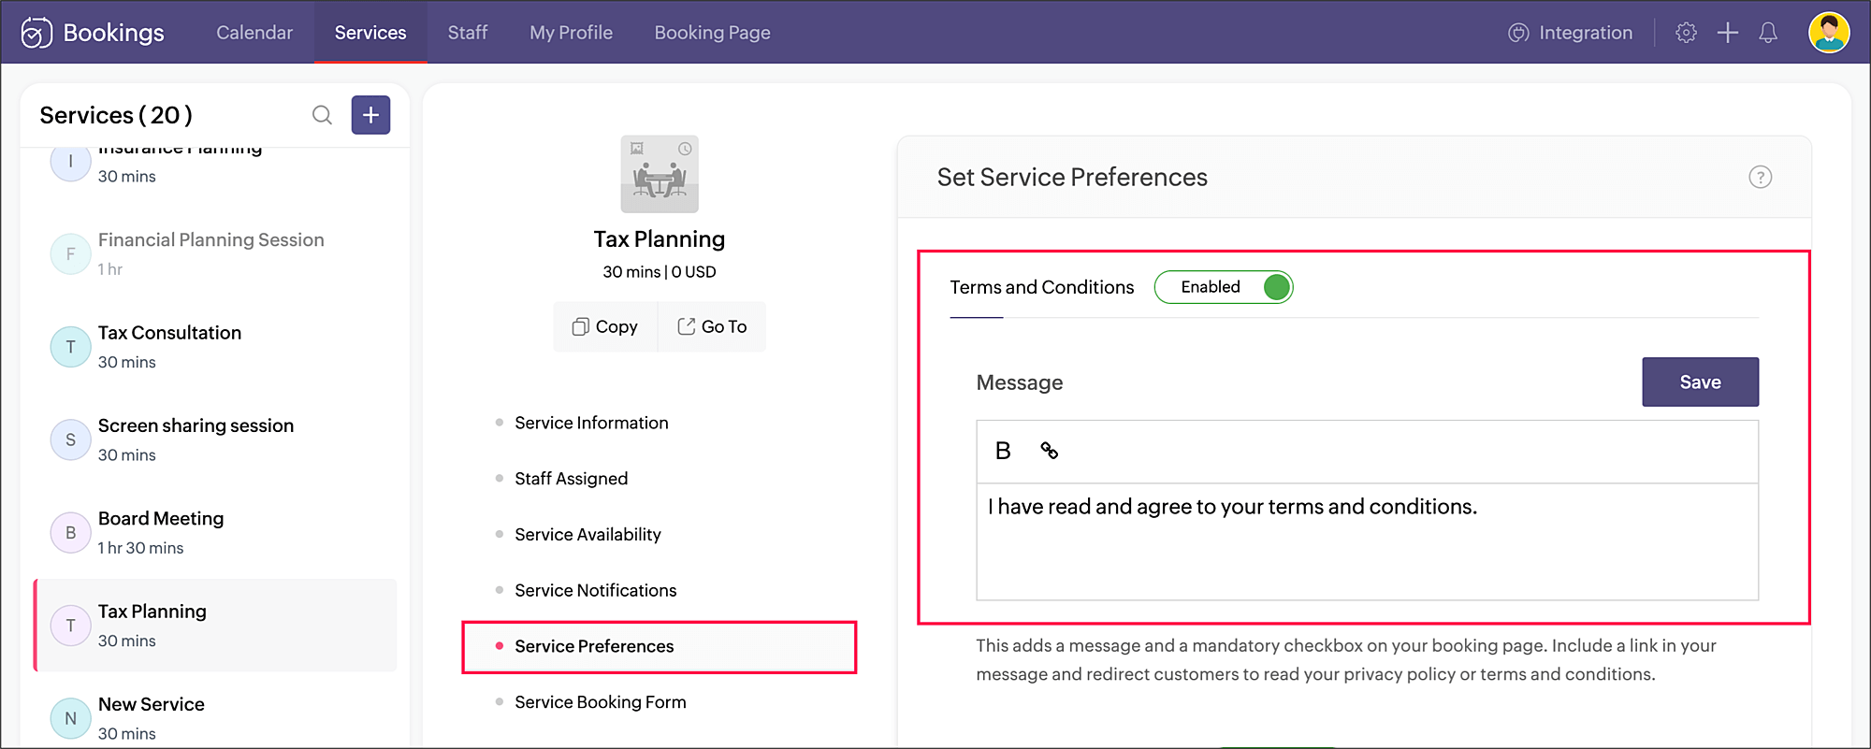Select Financial Planning Session service
The image size is (1871, 749).
(215, 254)
